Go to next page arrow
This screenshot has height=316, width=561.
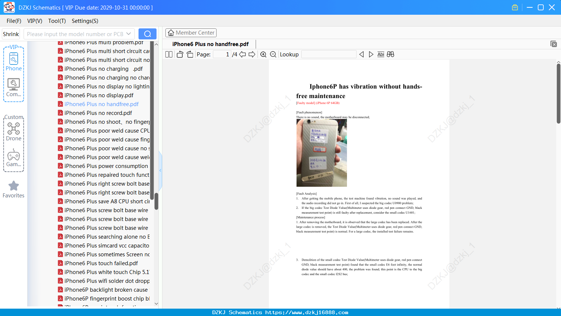(x=252, y=55)
